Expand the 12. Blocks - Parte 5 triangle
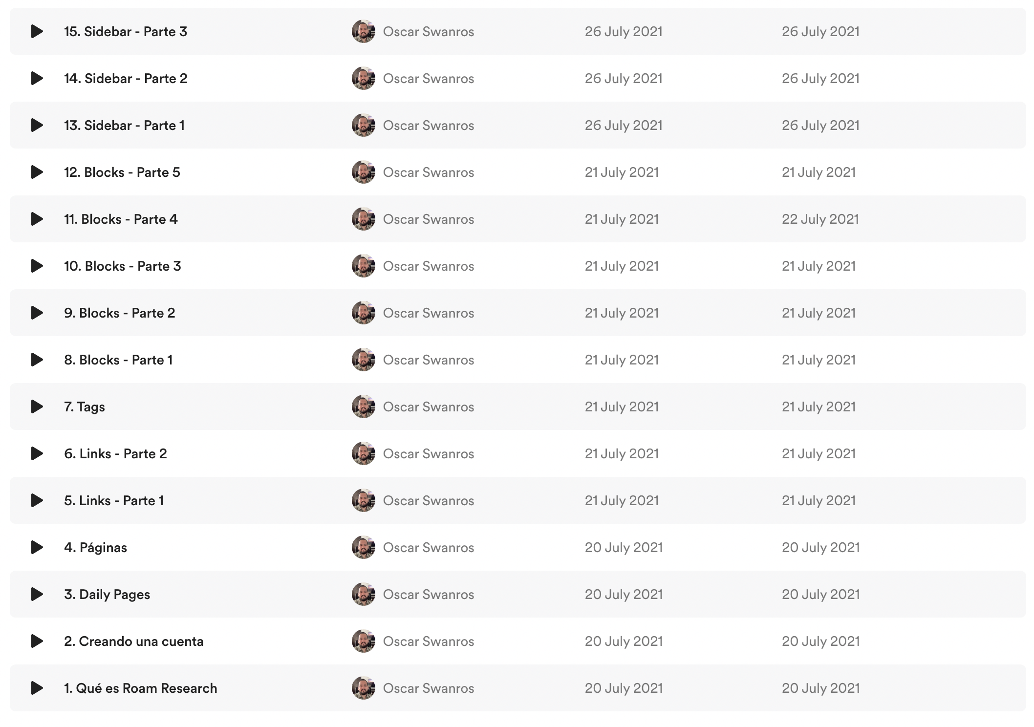 click(x=37, y=172)
